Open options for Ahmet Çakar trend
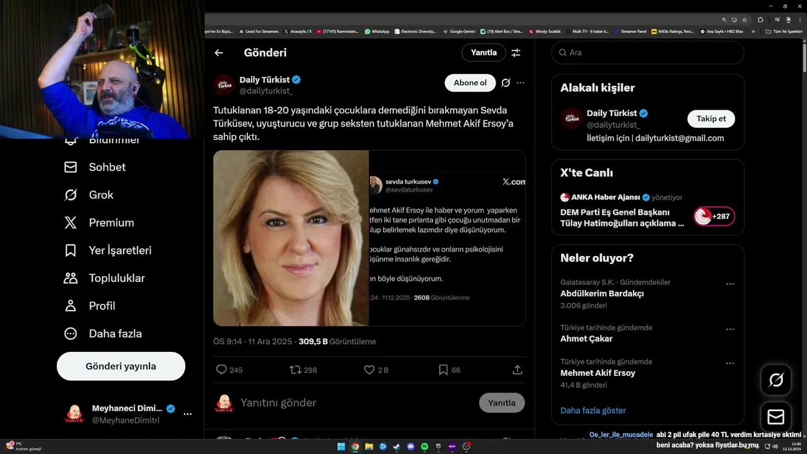 (730, 329)
